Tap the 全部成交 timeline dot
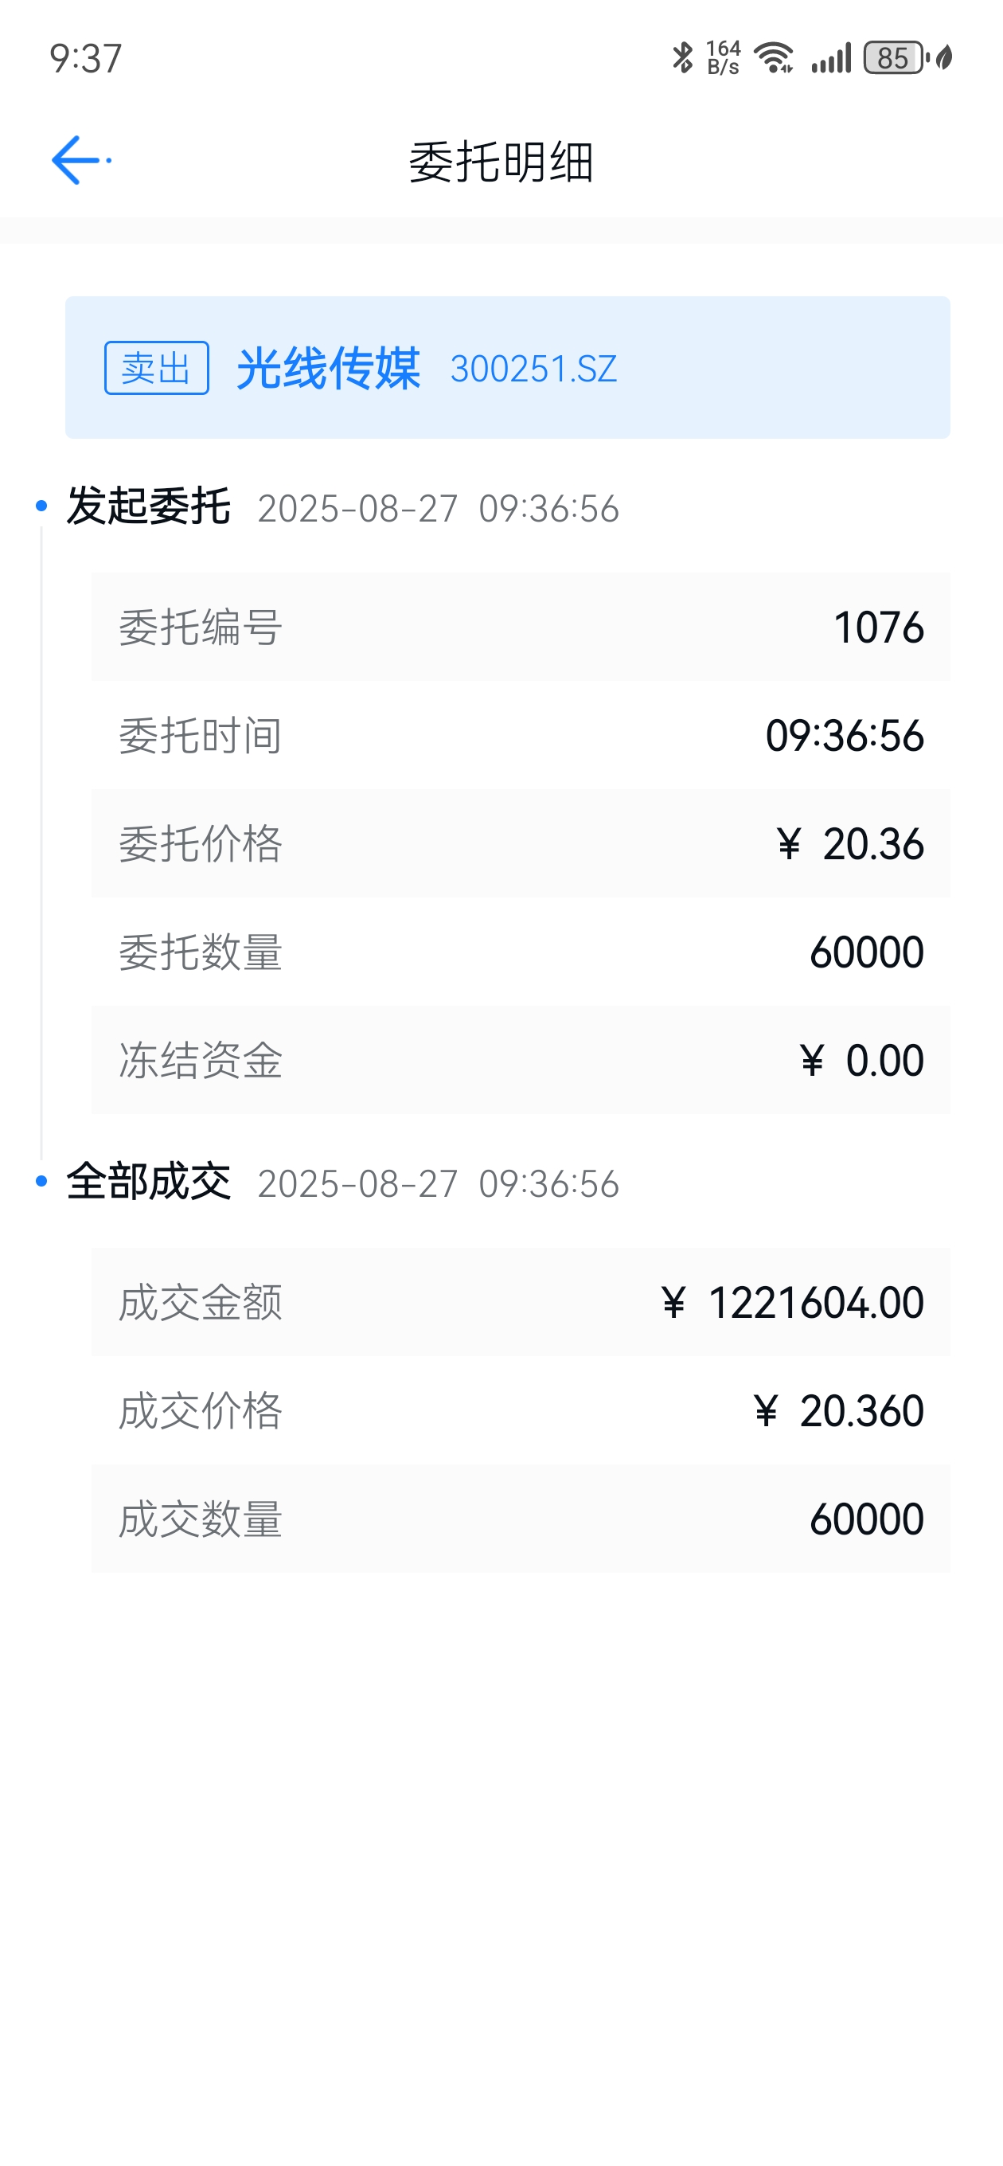 (x=41, y=1180)
